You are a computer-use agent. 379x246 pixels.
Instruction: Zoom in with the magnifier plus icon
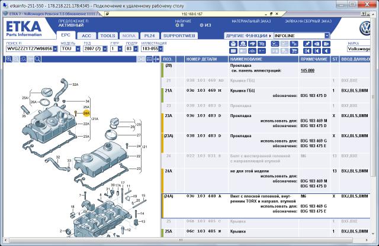point(9,59)
